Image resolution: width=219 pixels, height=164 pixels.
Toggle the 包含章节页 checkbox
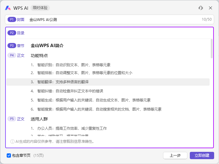tap(9, 155)
